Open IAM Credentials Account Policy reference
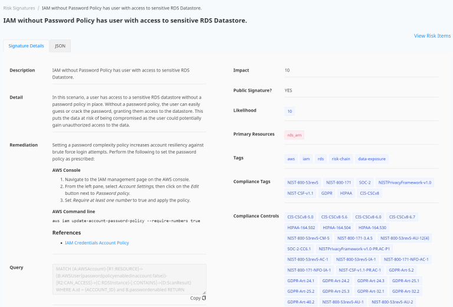This screenshot has width=453, height=307. pyautogui.click(x=97, y=243)
